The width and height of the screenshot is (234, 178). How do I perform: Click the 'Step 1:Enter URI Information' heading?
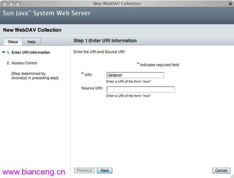[105, 40]
